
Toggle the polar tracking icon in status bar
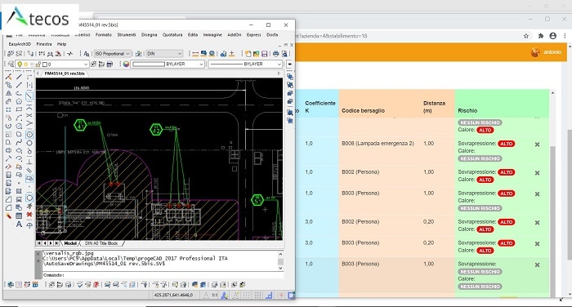(280, 296)
